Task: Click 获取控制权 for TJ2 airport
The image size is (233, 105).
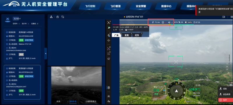Action: [29, 76]
